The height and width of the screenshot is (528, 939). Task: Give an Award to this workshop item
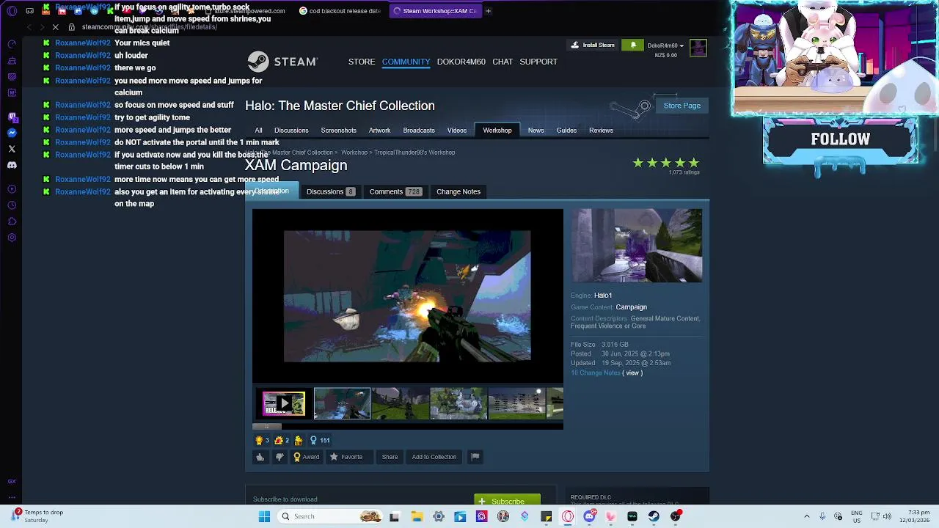306,457
